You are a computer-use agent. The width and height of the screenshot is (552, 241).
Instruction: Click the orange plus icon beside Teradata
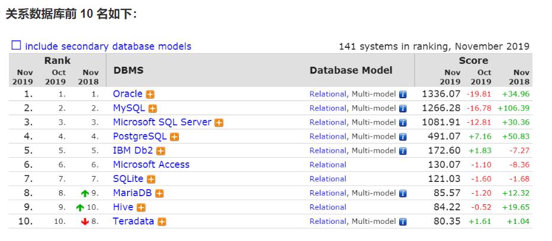(x=162, y=222)
